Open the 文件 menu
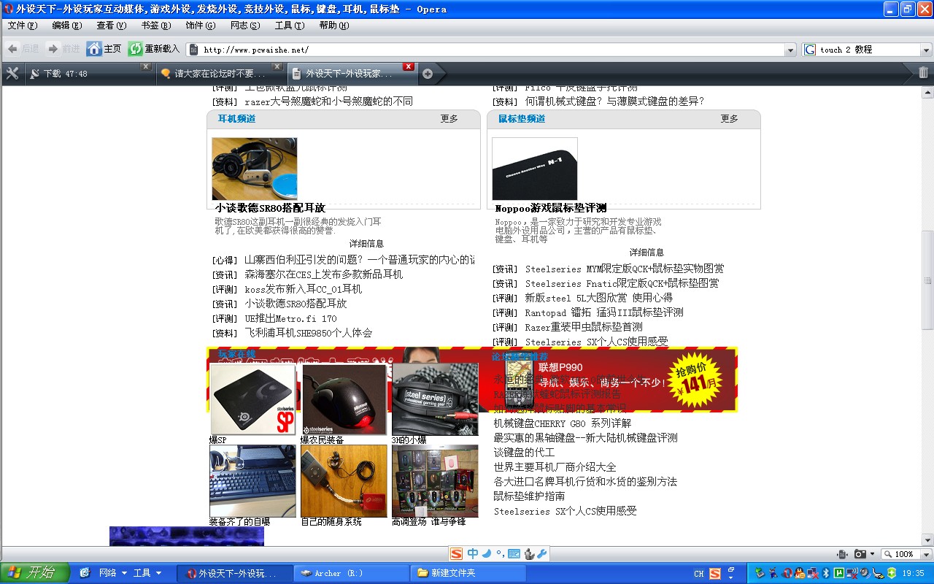 click(22, 26)
